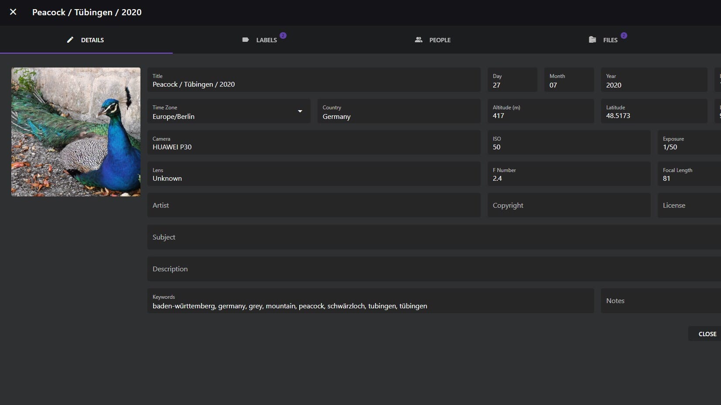721x405 pixels.
Task: Click the empty Artist field
Action: (314, 205)
